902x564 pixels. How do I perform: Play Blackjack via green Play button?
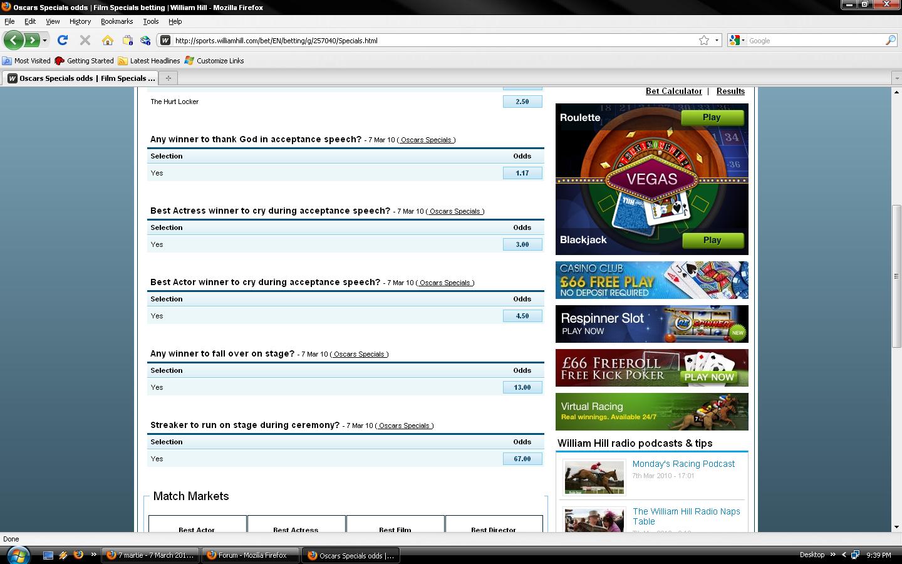coord(712,240)
